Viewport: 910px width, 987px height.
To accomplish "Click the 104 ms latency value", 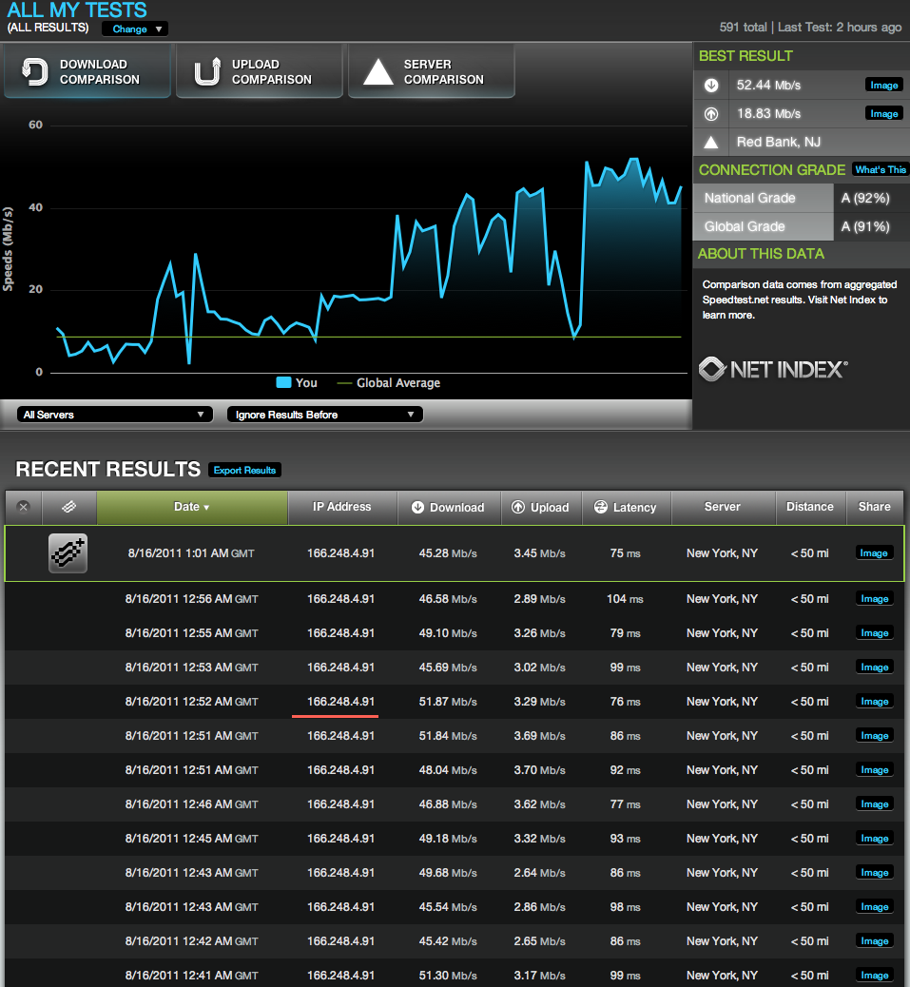I will click(x=625, y=599).
